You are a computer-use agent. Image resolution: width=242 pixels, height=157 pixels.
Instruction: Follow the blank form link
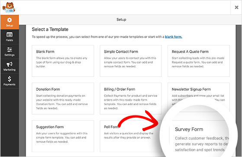click(174, 37)
